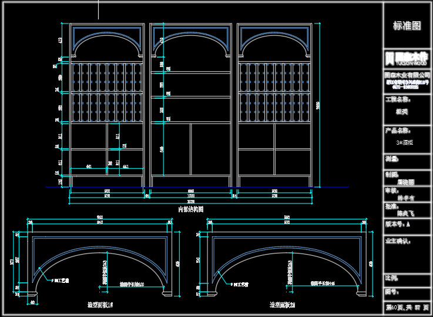Screen dimensions: 433x317
Task: Click the TUCSON WOOD company logo
Action: tap(407, 59)
